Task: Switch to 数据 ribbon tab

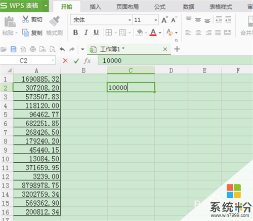Action: (x=189, y=7)
